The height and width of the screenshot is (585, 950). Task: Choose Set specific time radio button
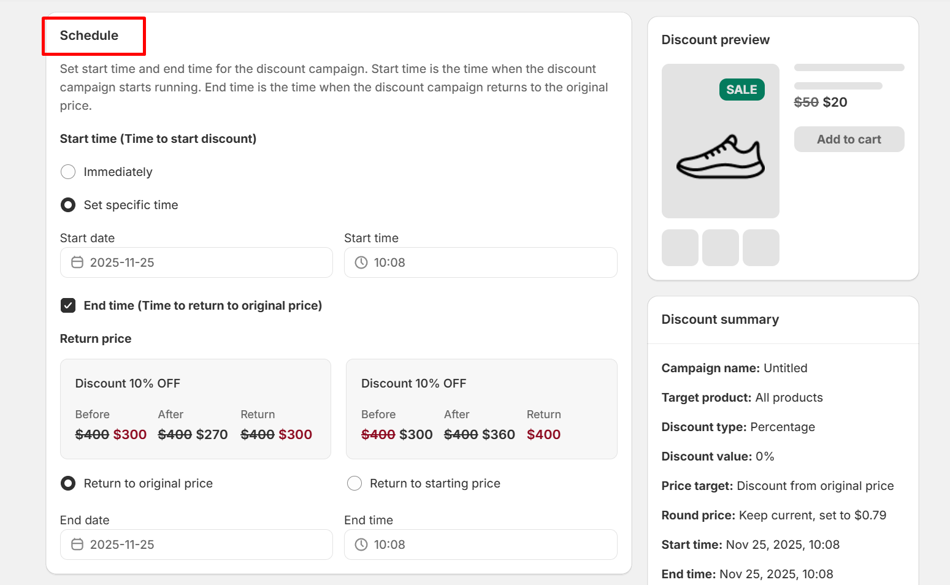(68, 205)
